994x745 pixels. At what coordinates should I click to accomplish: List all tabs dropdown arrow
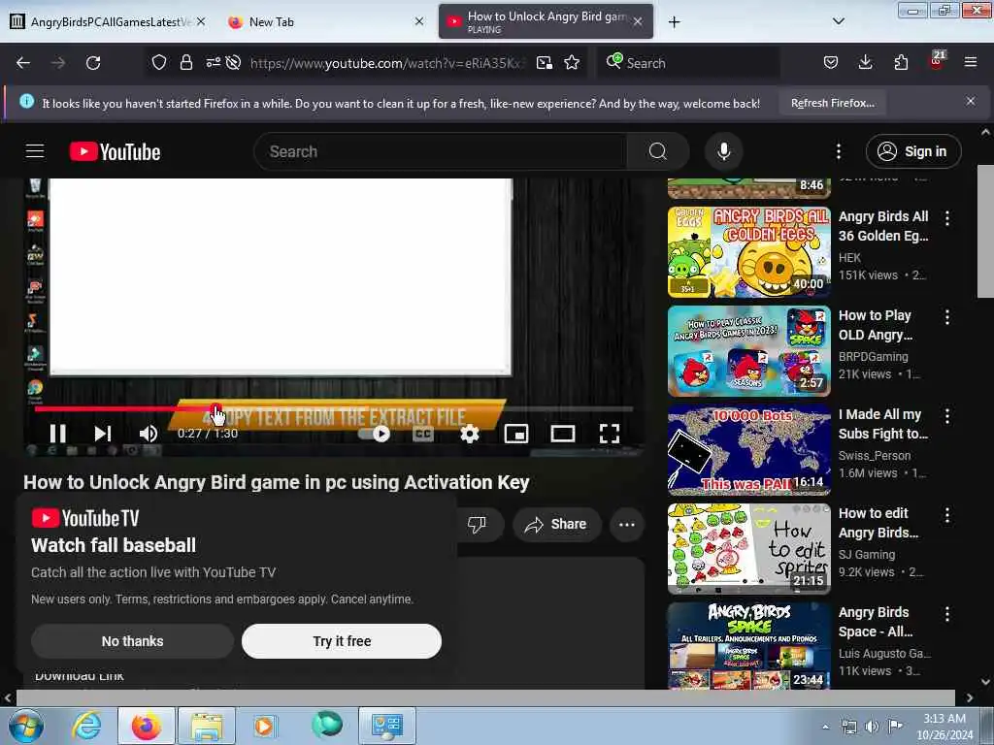[x=838, y=21]
